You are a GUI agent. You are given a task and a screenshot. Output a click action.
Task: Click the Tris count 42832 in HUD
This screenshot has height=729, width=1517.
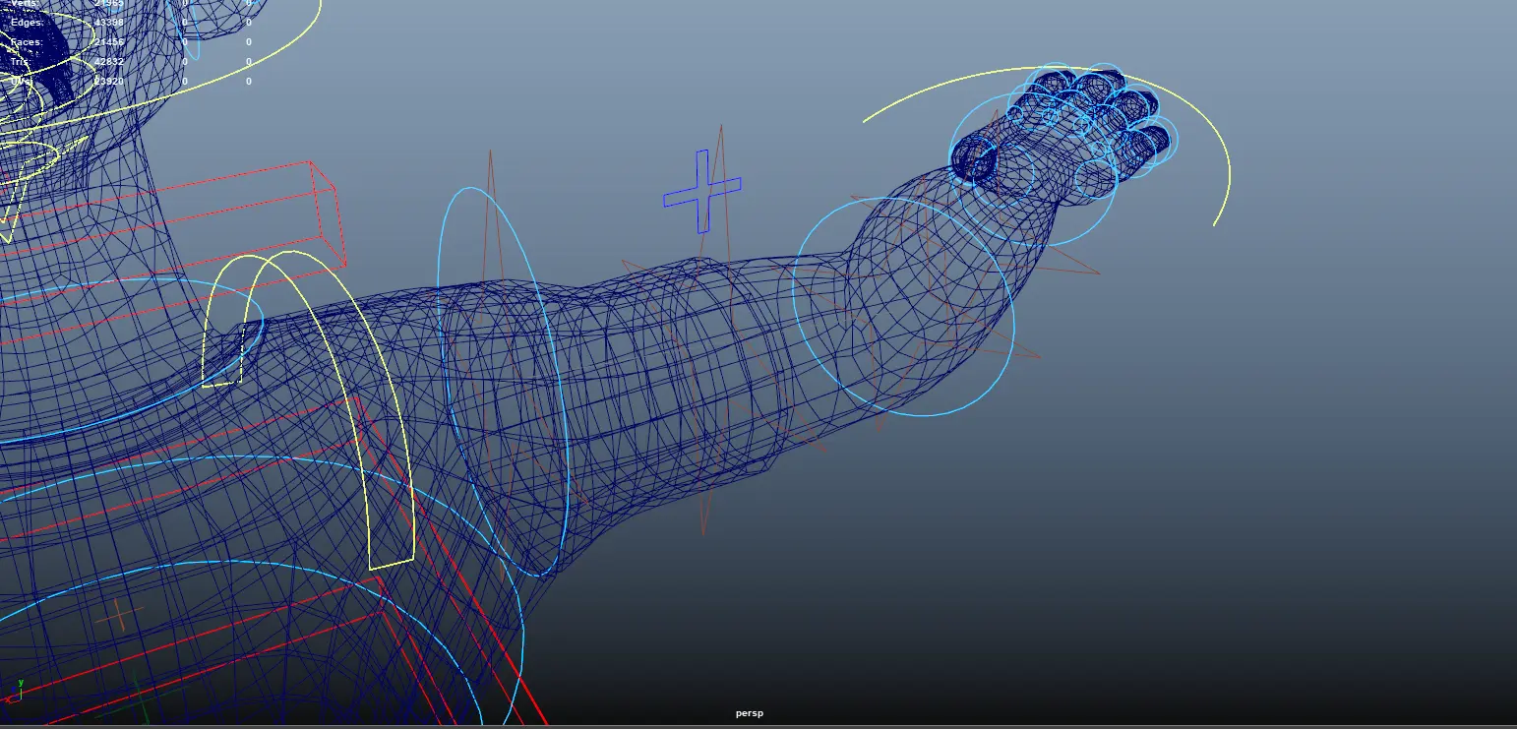pyautogui.click(x=109, y=61)
